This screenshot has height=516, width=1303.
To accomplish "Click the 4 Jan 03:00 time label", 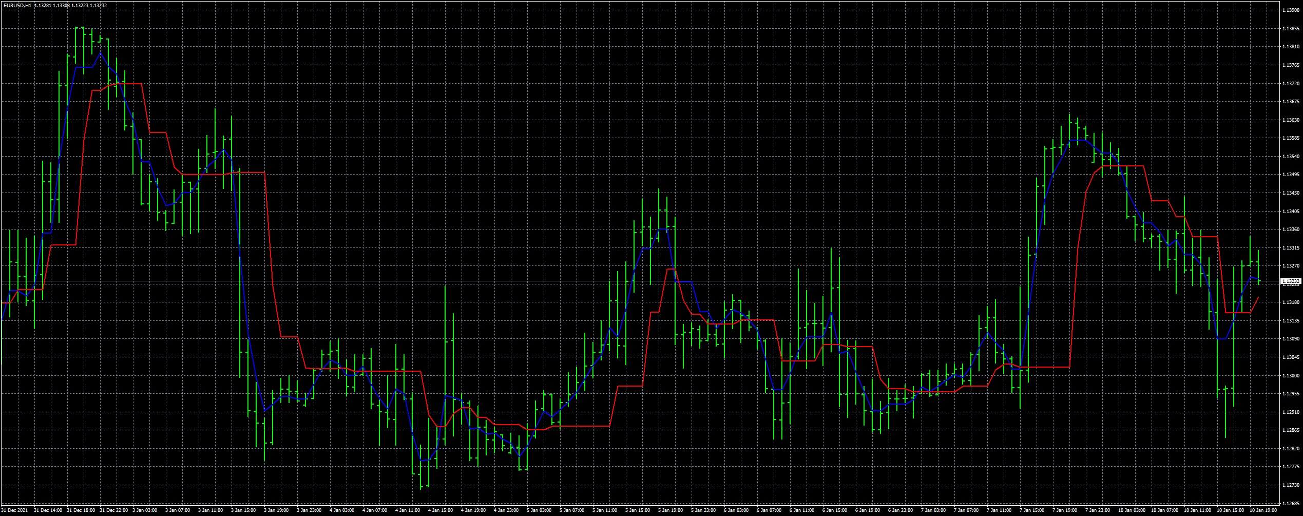I will tap(342, 510).
